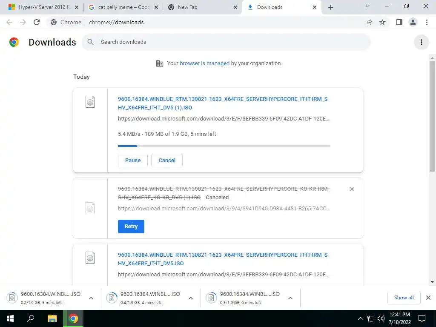Click Chrome icon in the taskbar
Viewport: 436px width, 327px height.
pos(73,318)
